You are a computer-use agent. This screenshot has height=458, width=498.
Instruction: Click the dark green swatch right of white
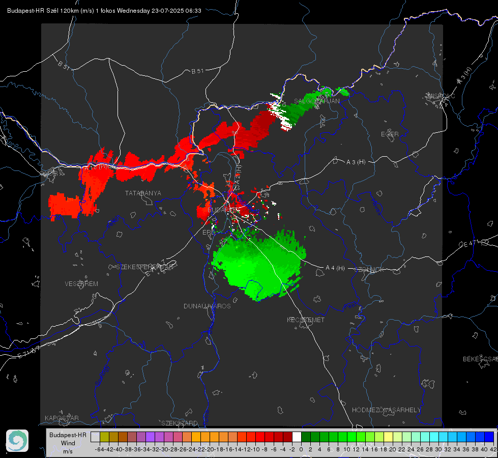click(x=306, y=437)
